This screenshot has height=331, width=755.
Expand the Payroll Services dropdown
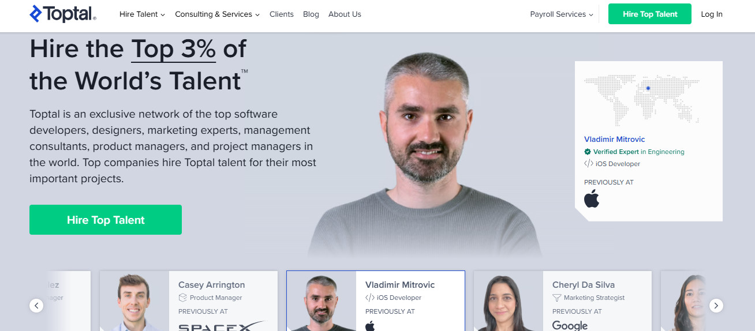[x=562, y=14]
